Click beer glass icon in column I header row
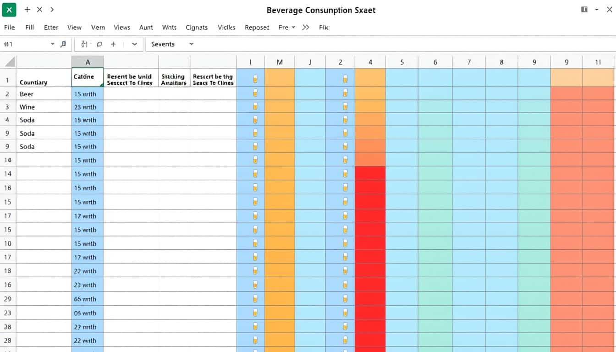Image resolution: width=616 pixels, height=352 pixels. (255, 79)
